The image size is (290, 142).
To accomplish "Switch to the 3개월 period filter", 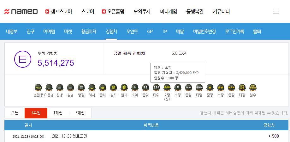I will pos(80,113).
